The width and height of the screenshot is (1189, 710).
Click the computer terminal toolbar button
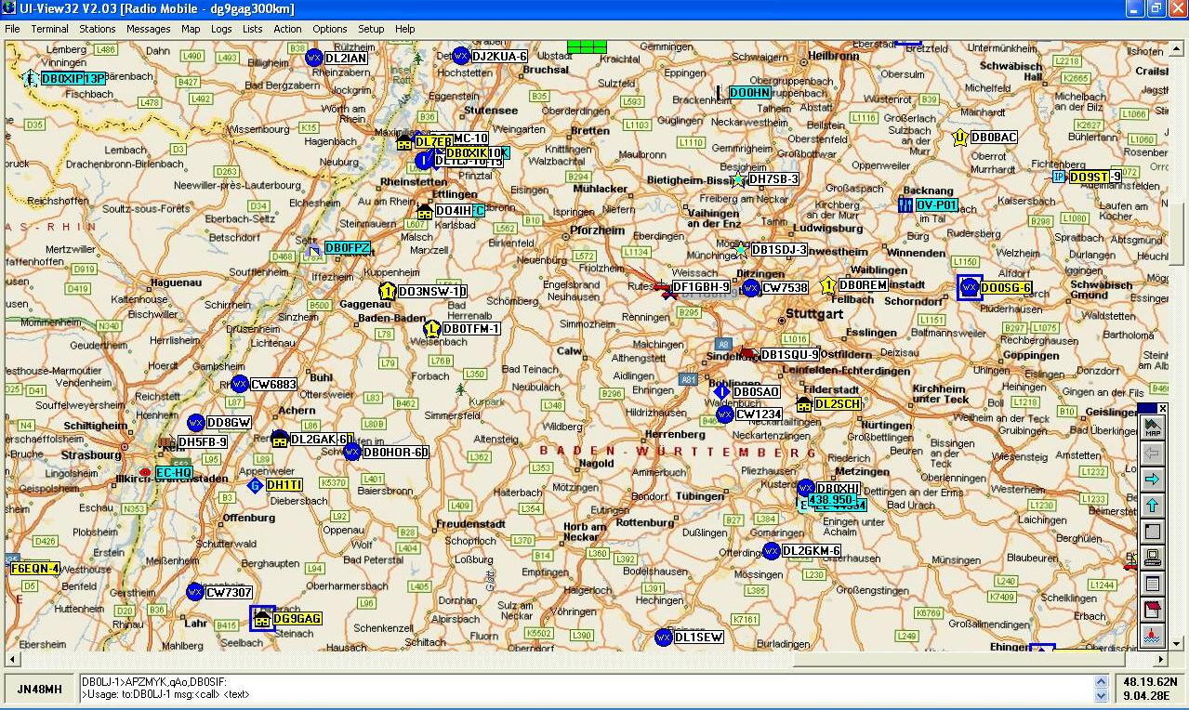1153,558
